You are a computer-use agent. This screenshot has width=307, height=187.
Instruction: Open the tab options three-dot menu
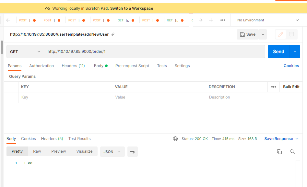click(223, 20)
